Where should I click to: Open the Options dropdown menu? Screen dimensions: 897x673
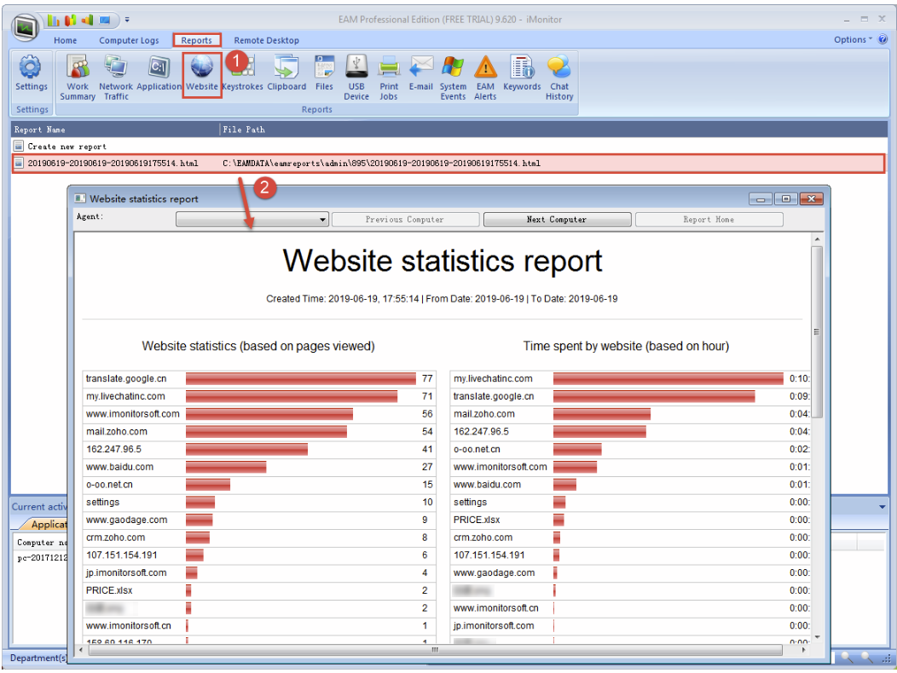click(x=853, y=40)
